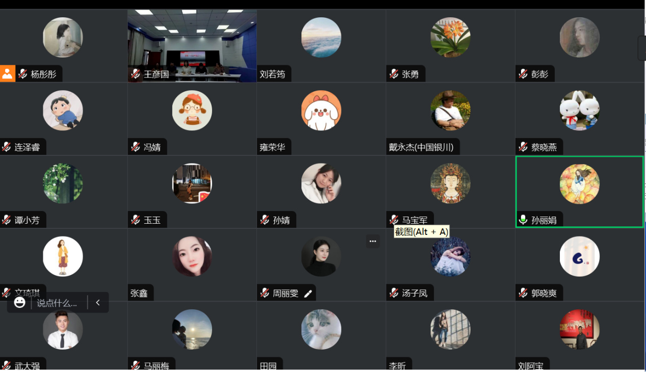646x372 pixels.
Task: Open the three-dots menu on 周丽雯's tile
Action: [x=373, y=242]
